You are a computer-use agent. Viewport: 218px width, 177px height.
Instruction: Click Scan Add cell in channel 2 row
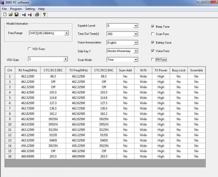coord(125,82)
